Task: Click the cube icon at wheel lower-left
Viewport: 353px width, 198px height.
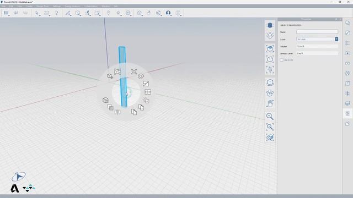Action: coord(105,100)
